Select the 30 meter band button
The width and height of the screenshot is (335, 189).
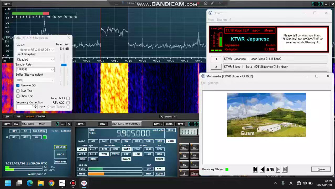pyautogui.click(x=184, y=156)
